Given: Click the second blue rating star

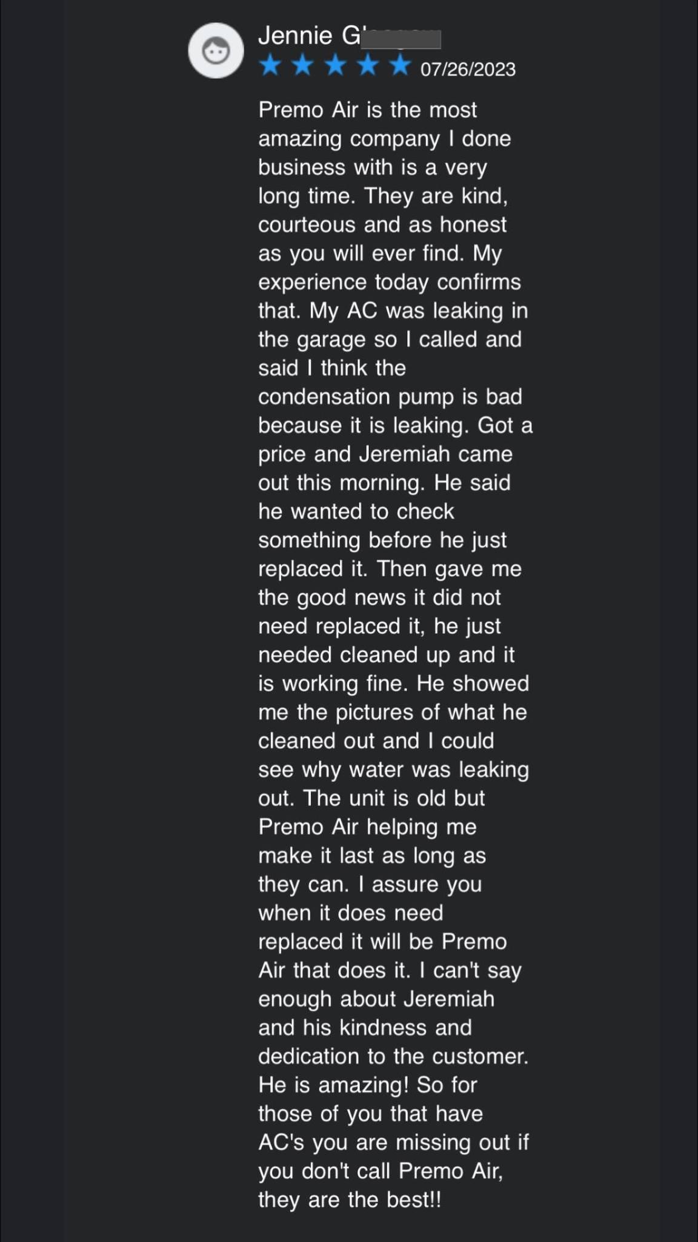Looking at the screenshot, I should click(x=302, y=65).
